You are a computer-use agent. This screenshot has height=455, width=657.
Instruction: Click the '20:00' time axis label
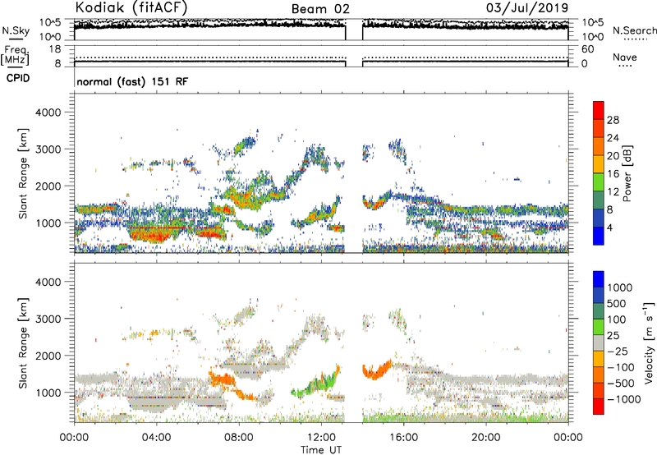pyautogui.click(x=485, y=438)
